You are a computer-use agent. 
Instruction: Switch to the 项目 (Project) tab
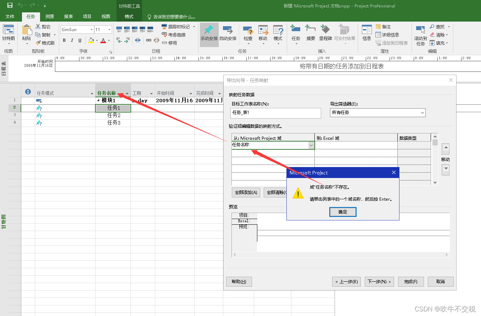click(87, 17)
